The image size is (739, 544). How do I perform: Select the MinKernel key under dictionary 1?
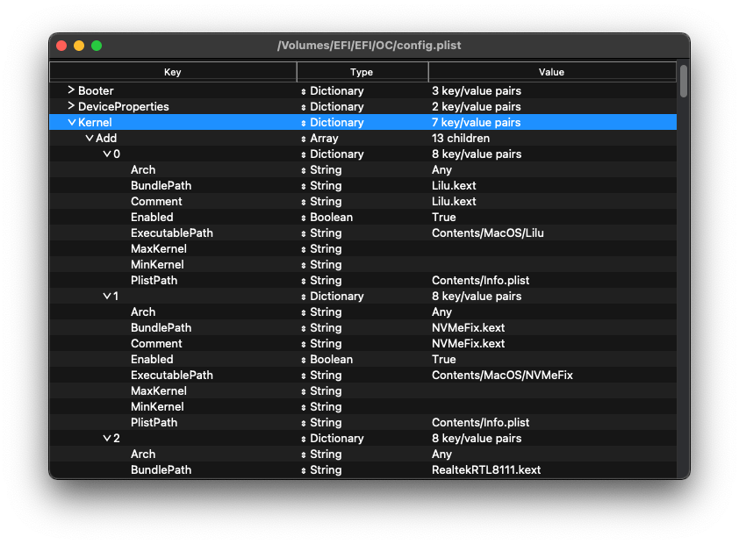pyautogui.click(x=157, y=407)
